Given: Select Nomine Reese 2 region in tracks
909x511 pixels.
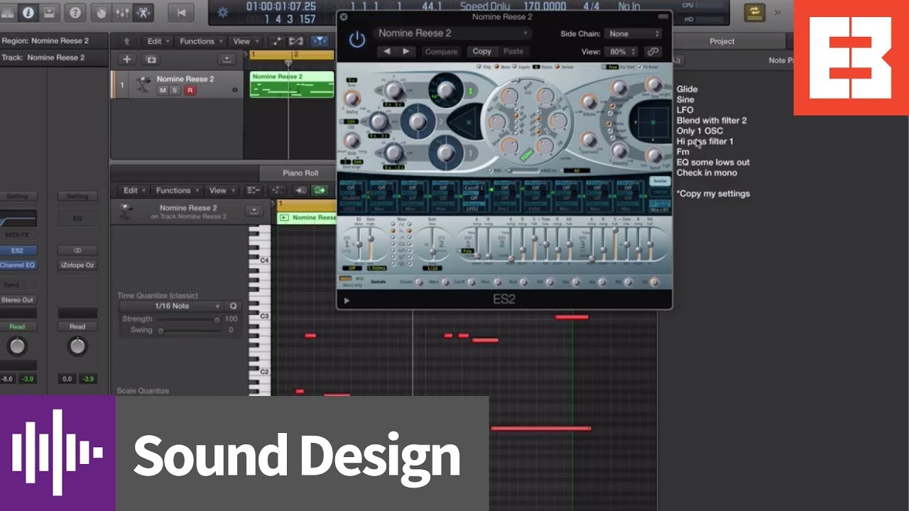Looking at the screenshot, I should pos(292,84).
